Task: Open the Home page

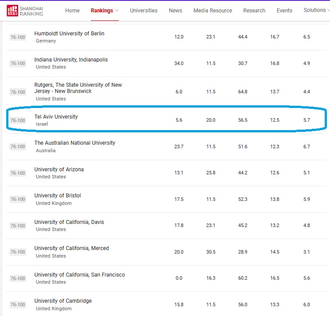Action: click(x=72, y=11)
